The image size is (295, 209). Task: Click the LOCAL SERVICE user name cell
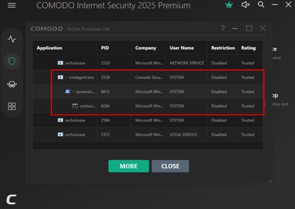[183, 134]
